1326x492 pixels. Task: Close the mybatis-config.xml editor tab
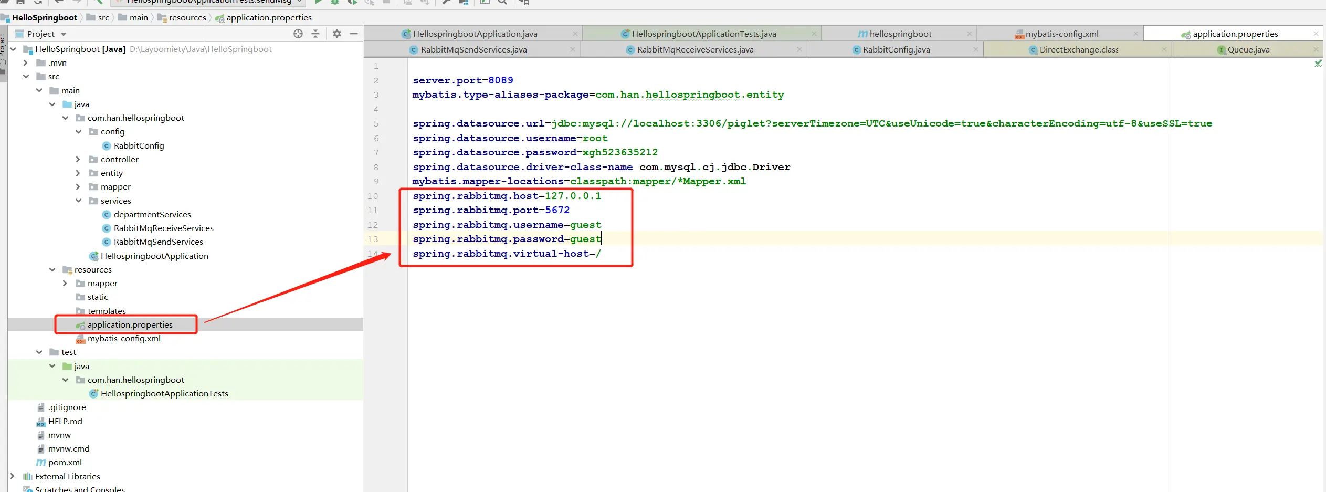[1135, 34]
